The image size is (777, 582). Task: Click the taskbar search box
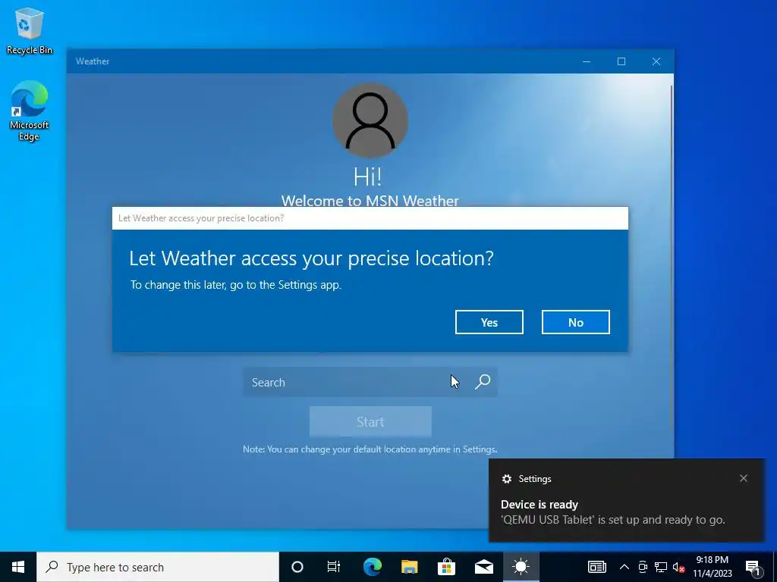(x=158, y=567)
